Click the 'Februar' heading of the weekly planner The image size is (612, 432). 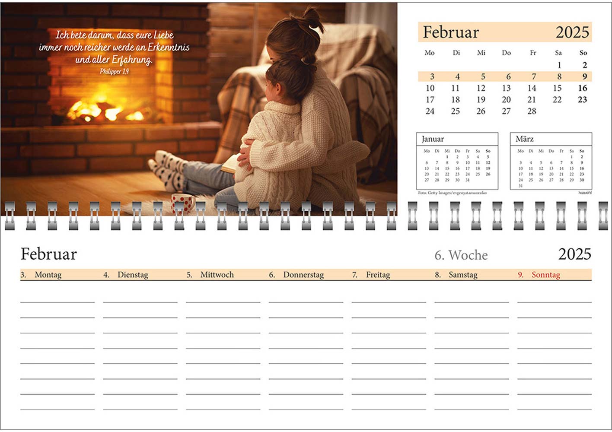tap(49, 254)
